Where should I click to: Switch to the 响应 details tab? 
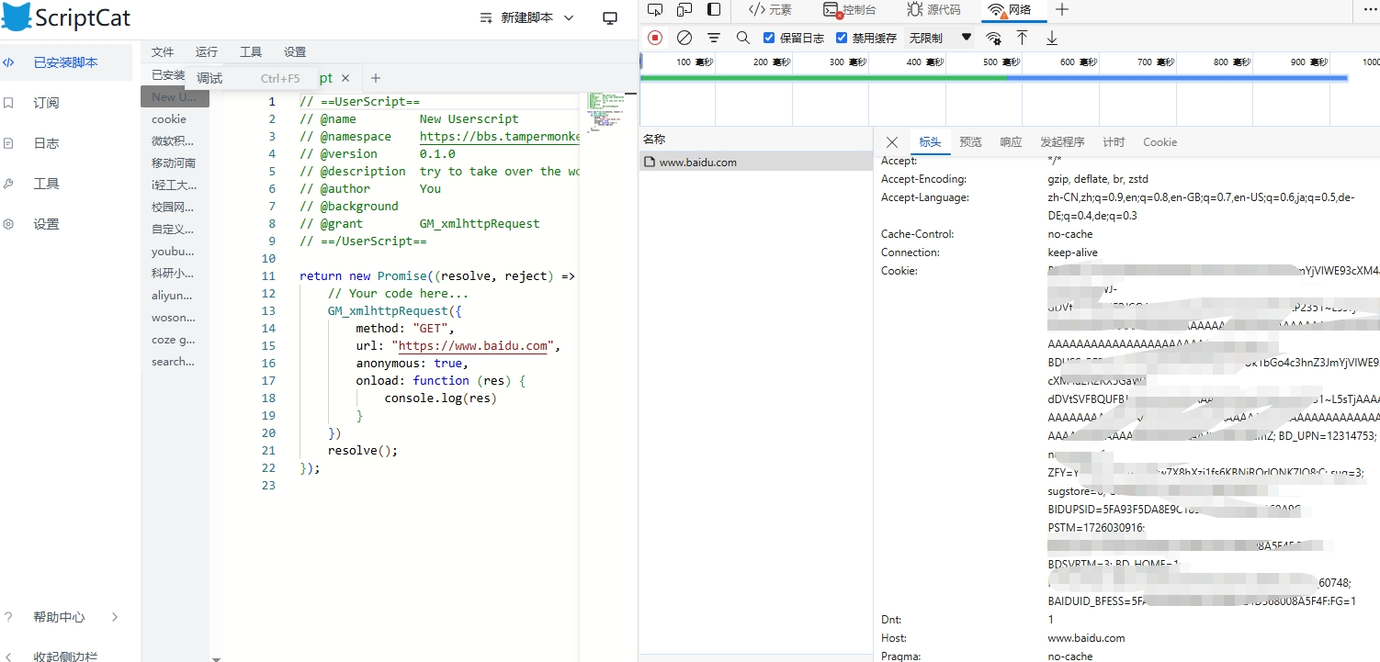click(1011, 142)
